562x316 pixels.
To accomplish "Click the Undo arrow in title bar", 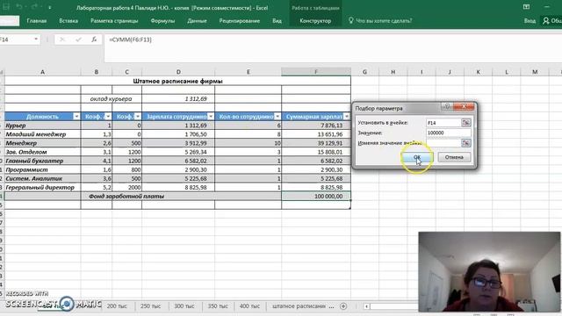I will tap(19, 7).
